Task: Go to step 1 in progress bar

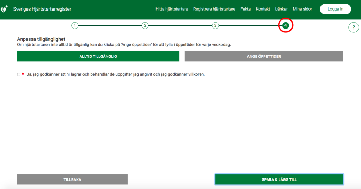Action: (75, 26)
